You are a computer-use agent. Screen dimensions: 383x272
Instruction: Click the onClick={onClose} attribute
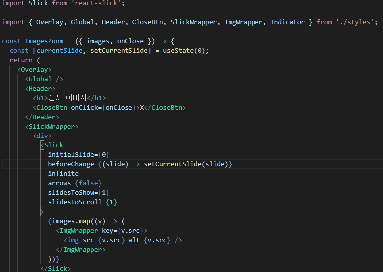click(x=103, y=108)
